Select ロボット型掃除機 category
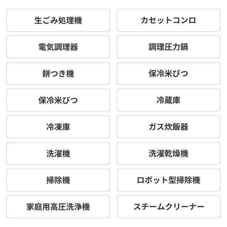Viewport: 227px width, 227px height. (168, 180)
